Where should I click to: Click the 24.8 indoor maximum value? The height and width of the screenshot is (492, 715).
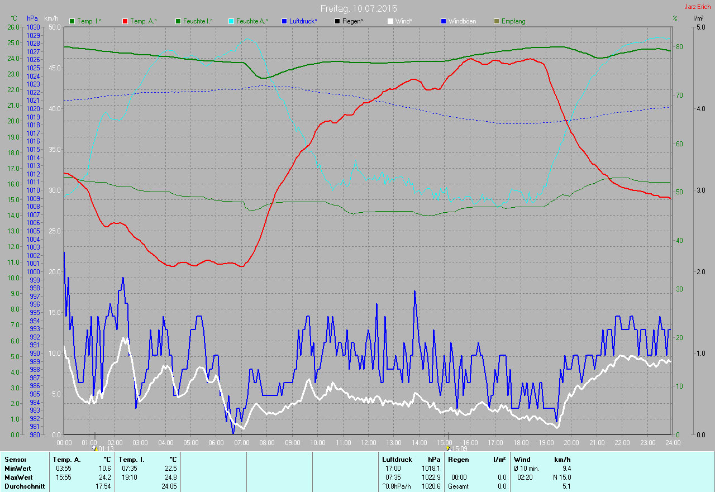point(170,477)
